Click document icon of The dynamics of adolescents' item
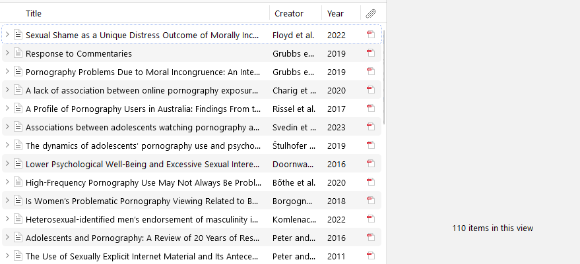The width and height of the screenshot is (580, 264). tap(18, 145)
